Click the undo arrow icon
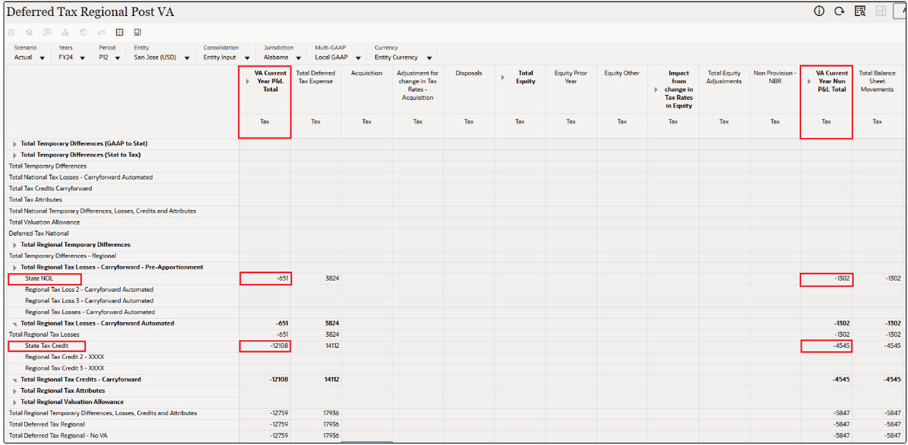908x445 pixels. (x=102, y=33)
